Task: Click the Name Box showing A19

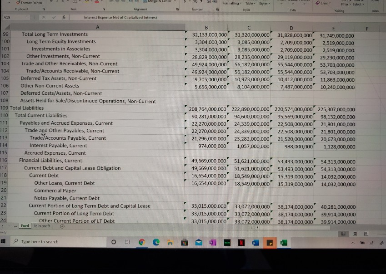Action: pos(14,17)
